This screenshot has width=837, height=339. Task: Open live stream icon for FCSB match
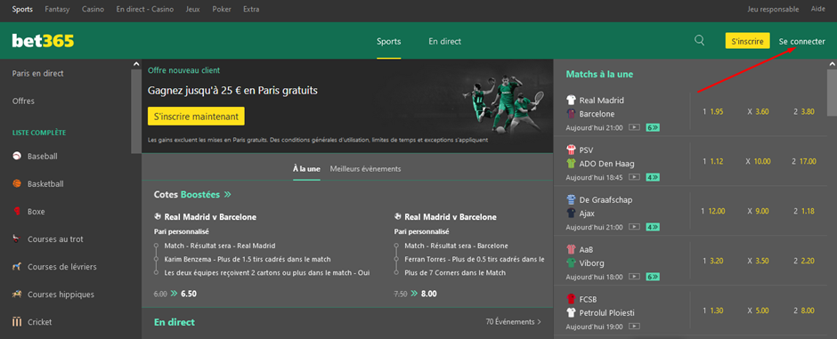pos(634,327)
